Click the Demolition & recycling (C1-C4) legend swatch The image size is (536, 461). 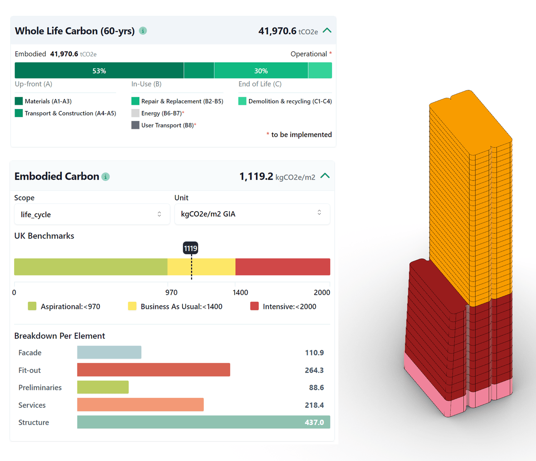242,101
